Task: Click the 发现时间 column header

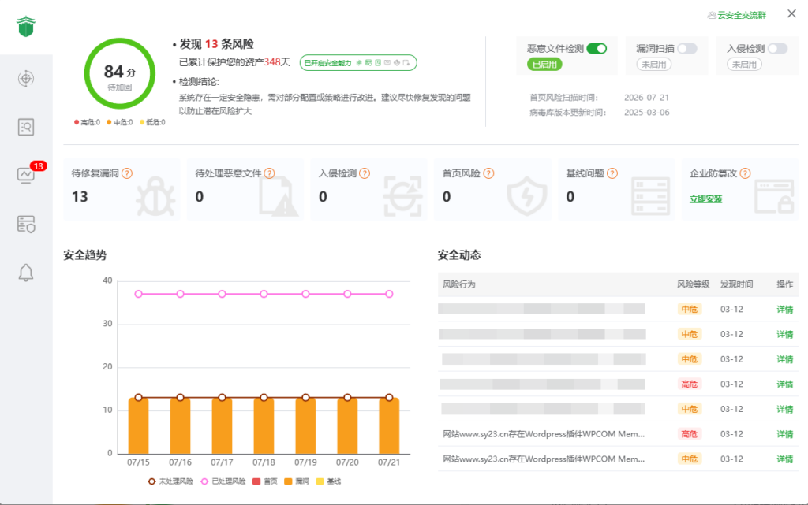Action: pyautogui.click(x=736, y=284)
